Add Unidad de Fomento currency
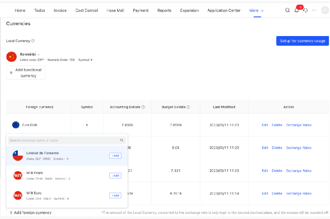Viewport: 330px width, 219px height. 115,156
